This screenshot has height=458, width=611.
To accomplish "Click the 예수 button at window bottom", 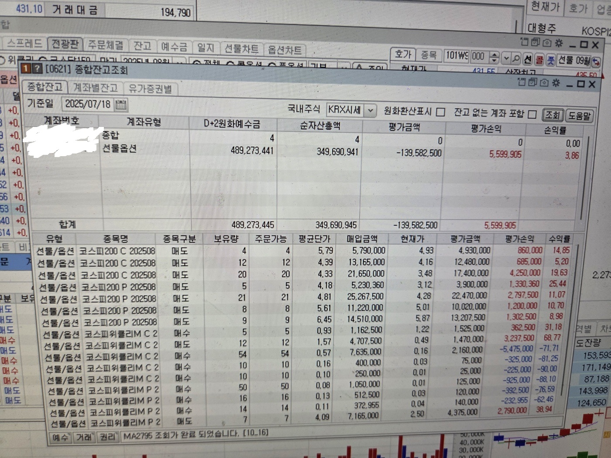I will [x=60, y=437].
